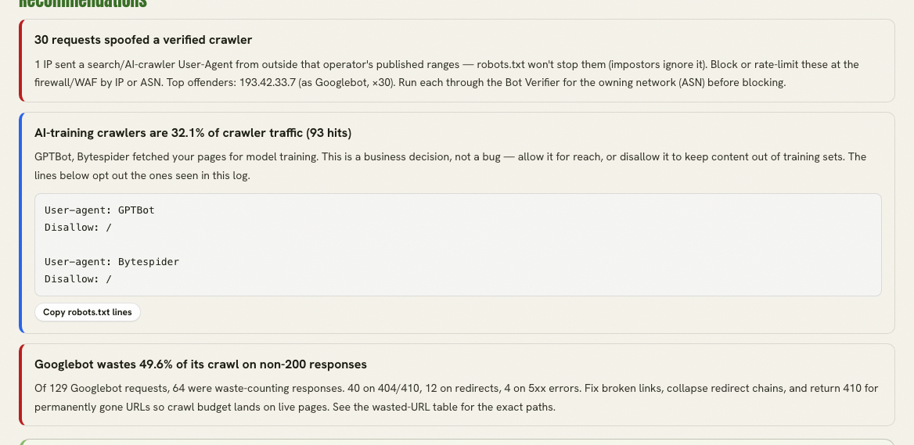Click the Copy robots.txt lines button

(88, 312)
